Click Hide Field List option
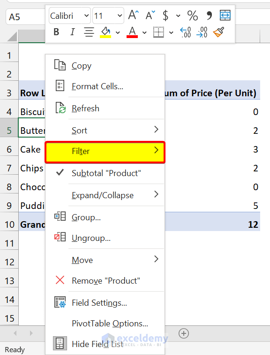Image resolution: width=270 pixels, height=355 pixels. 105,344
